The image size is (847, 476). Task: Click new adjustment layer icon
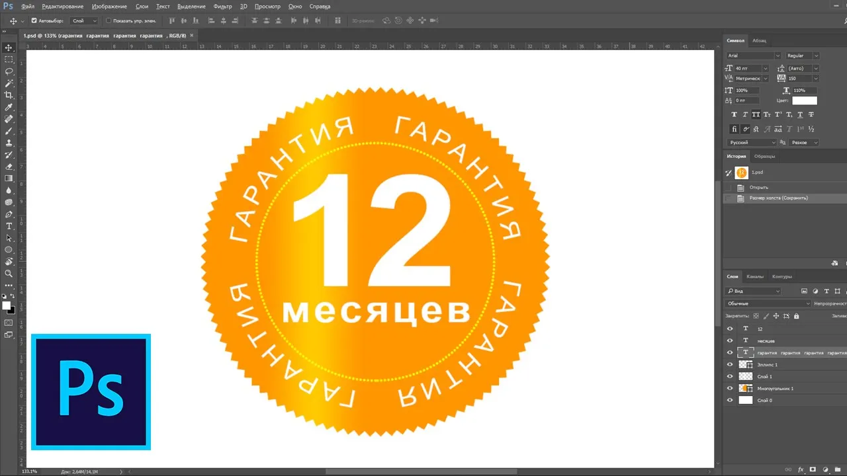click(x=825, y=469)
